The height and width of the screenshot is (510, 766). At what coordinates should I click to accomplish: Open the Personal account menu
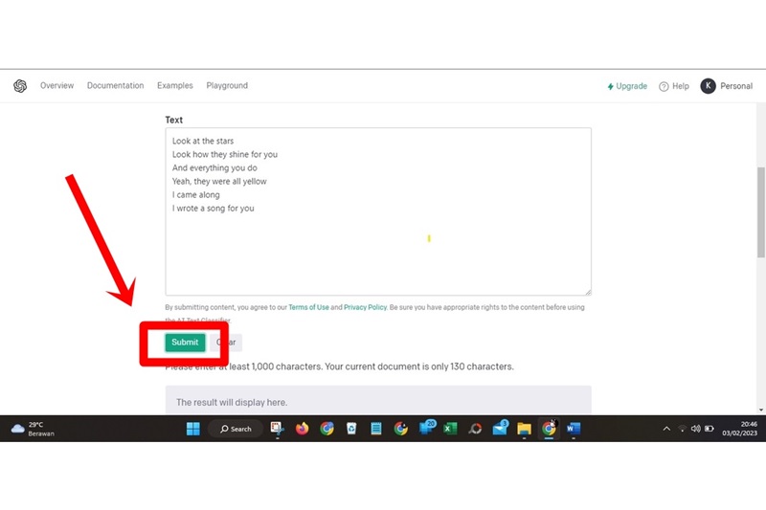pos(727,86)
